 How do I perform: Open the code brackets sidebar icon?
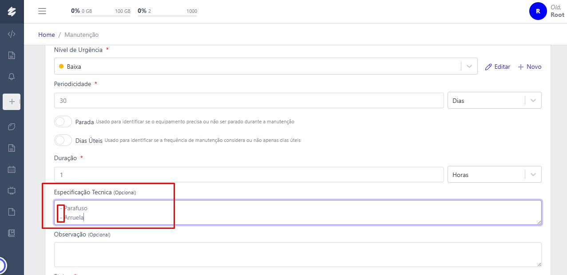click(12, 34)
